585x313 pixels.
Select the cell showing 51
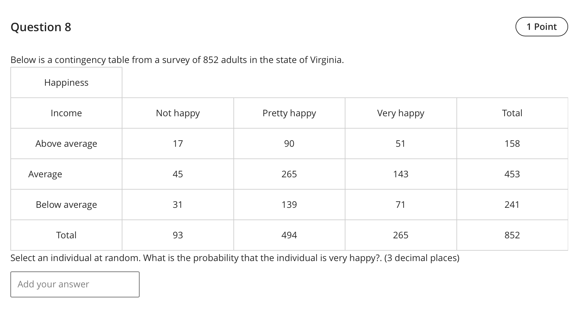(400, 144)
